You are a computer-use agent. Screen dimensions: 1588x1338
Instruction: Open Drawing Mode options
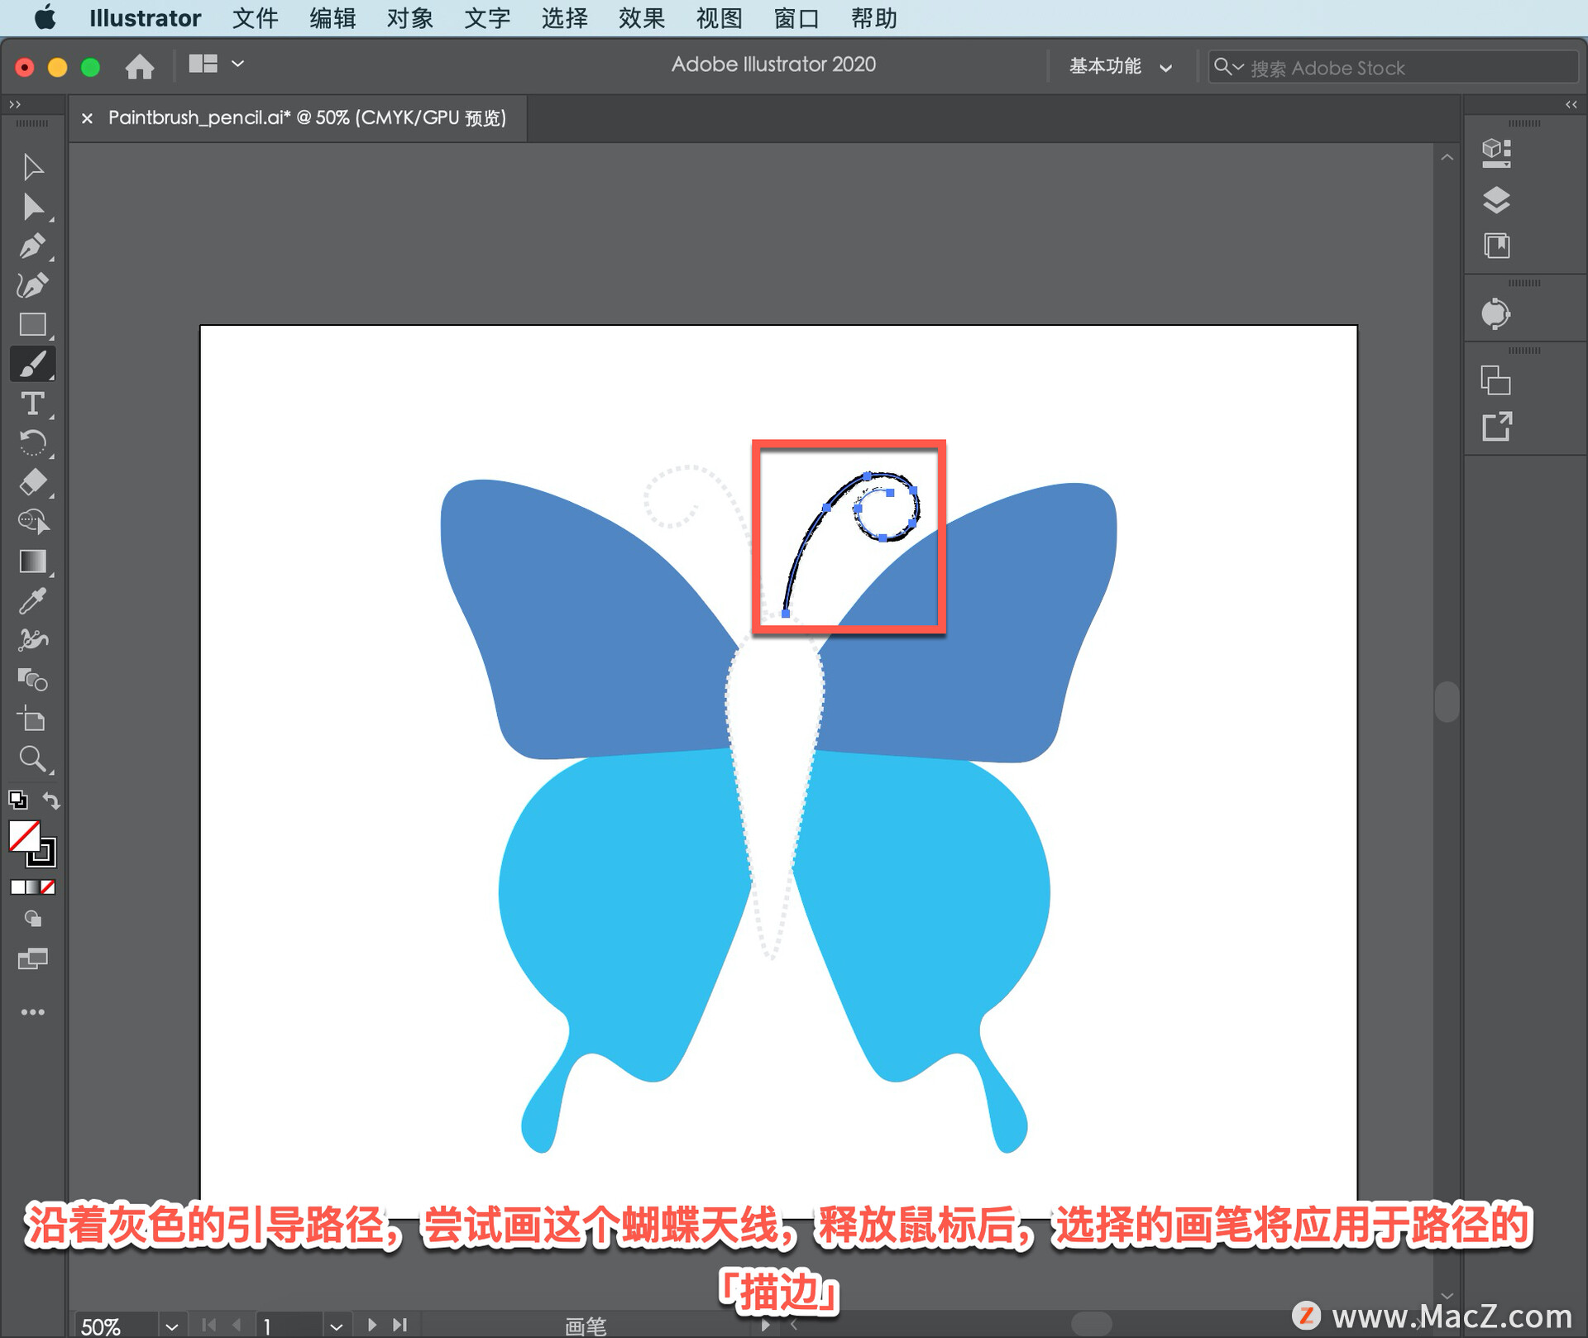[x=33, y=919]
